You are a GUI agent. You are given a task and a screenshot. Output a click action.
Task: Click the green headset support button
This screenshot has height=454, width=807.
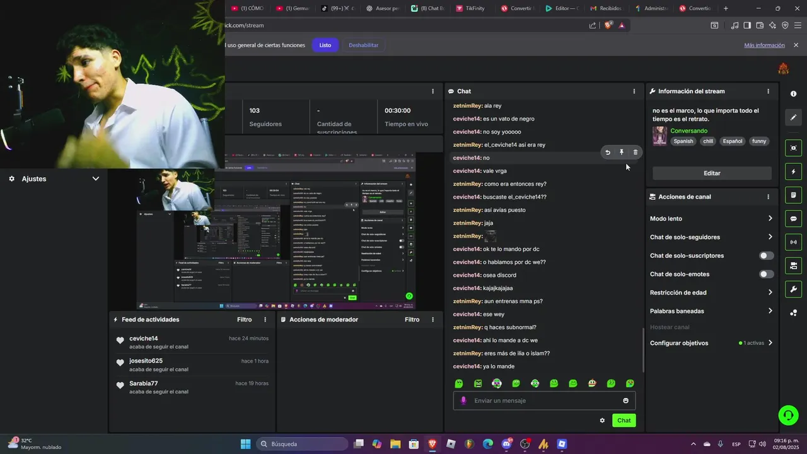(788, 415)
